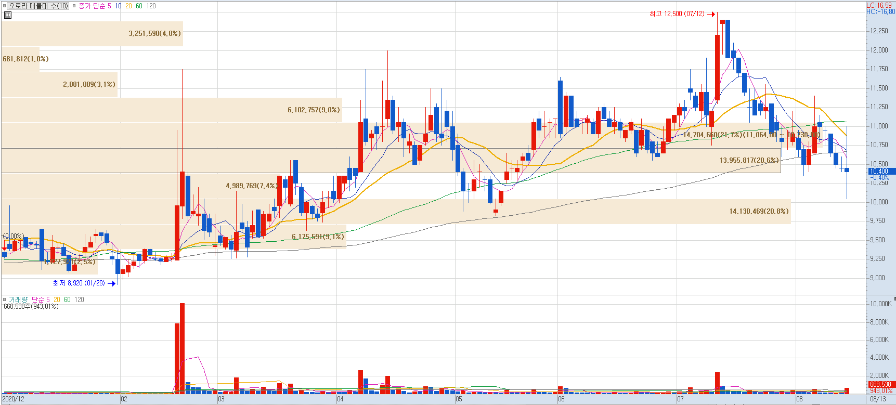Click the 거래량 volume indicator label
The height and width of the screenshot is (405, 896).
pyautogui.click(x=18, y=299)
